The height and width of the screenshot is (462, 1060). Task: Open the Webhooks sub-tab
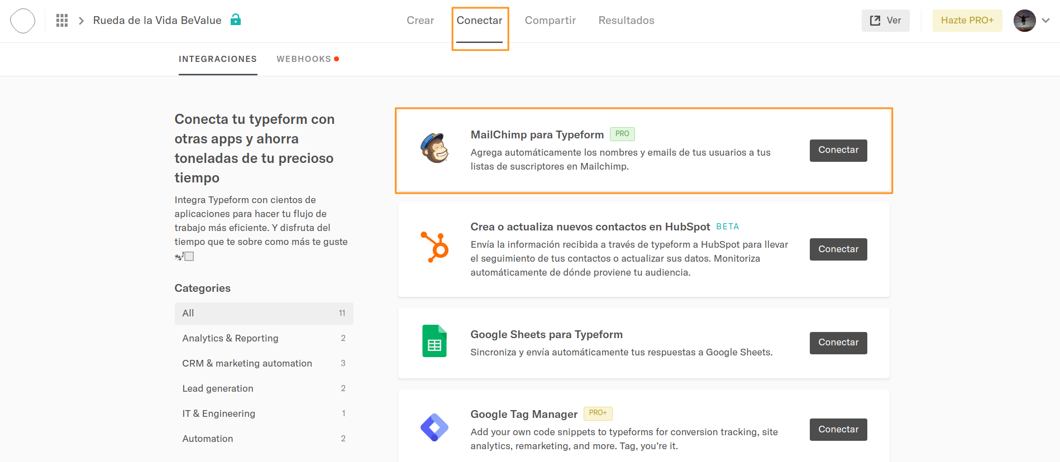(304, 59)
